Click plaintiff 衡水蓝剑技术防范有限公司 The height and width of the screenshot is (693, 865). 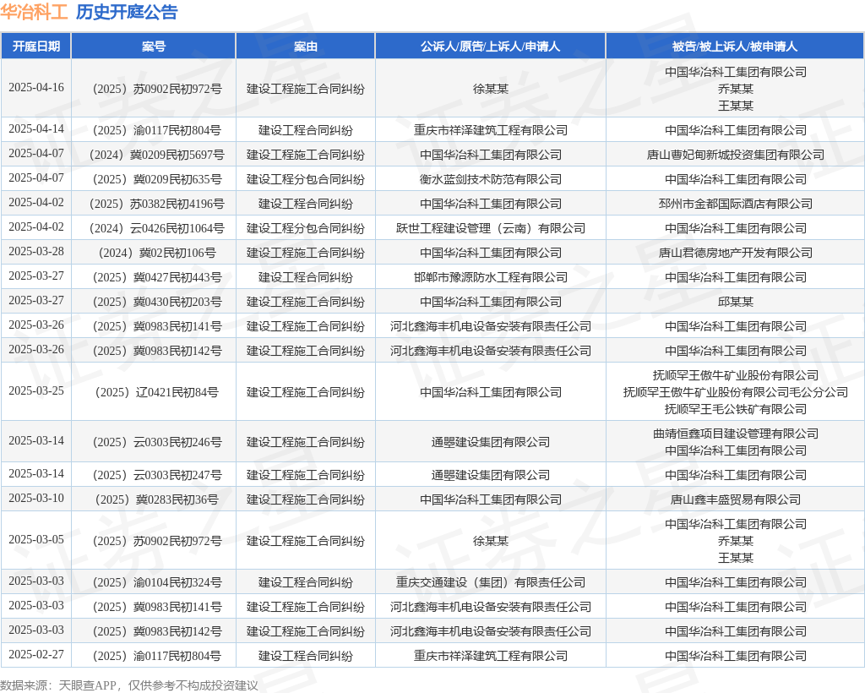click(491, 179)
